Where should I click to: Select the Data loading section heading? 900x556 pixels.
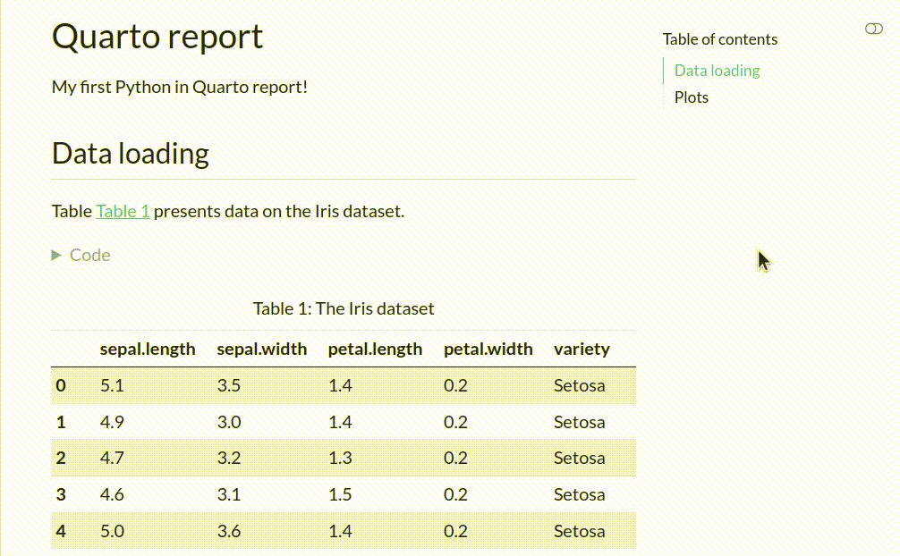click(x=131, y=154)
